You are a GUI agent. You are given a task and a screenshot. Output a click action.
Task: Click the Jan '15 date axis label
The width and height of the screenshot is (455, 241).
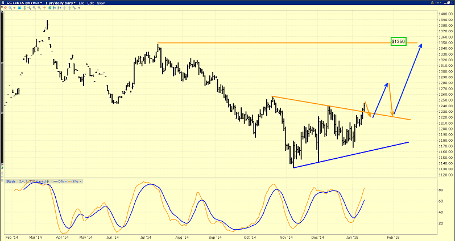(x=352, y=237)
